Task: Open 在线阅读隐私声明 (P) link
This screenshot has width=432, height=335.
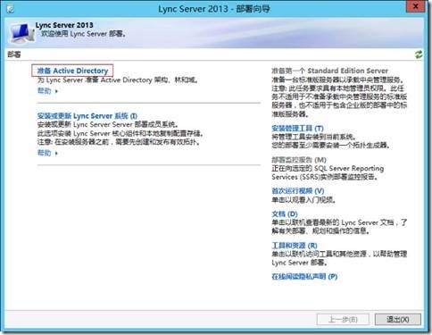Action: [304, 276]
